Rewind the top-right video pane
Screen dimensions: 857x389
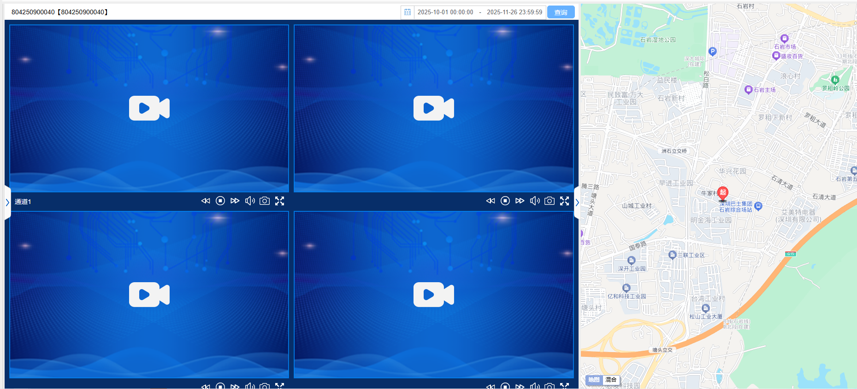tap(491, 201)
